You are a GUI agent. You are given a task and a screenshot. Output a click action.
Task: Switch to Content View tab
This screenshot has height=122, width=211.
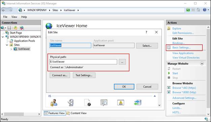tap(77, 113)
